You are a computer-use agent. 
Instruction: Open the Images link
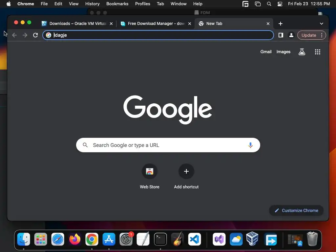click(283, 52)
